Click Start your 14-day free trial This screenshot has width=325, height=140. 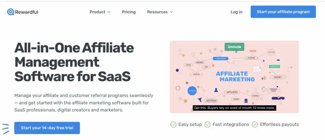click(x=47, y=128)
